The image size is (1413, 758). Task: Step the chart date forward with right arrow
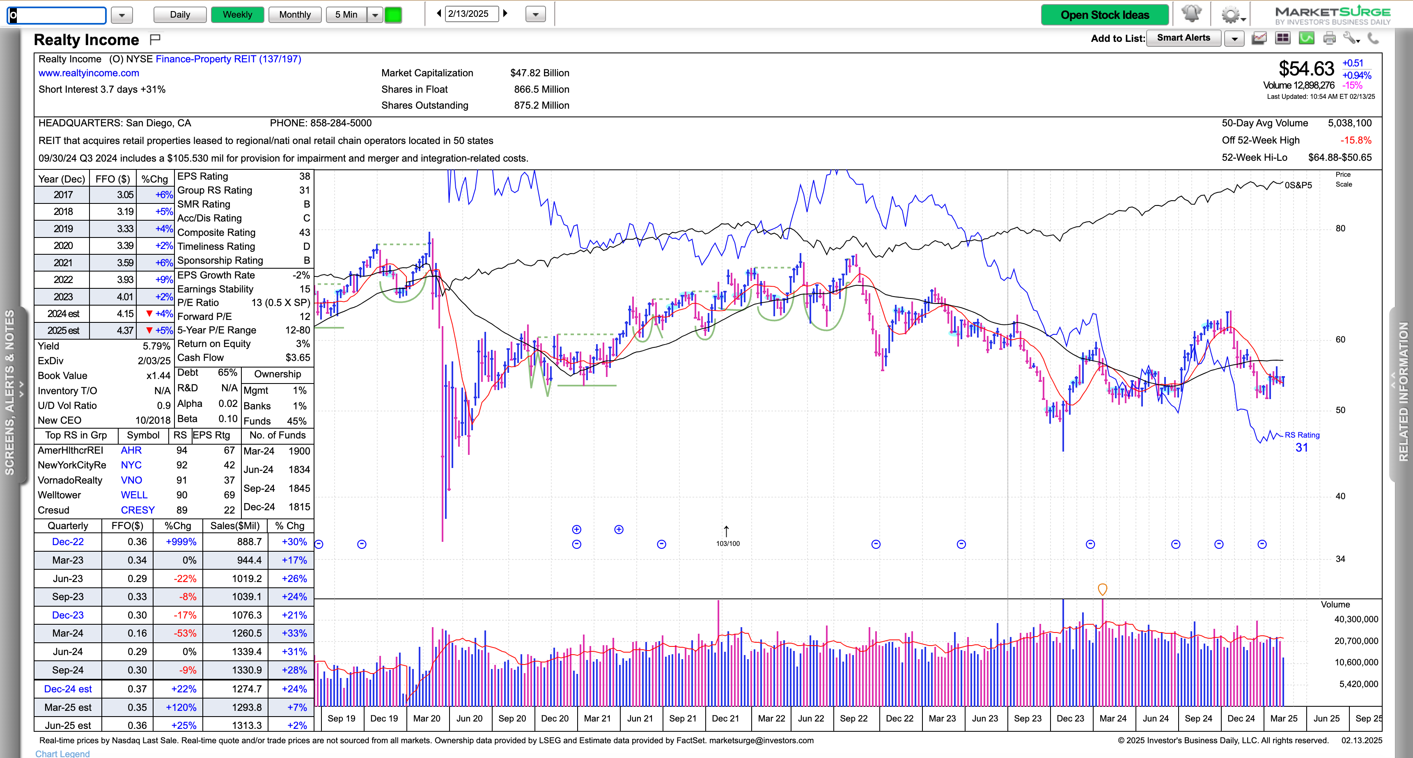click(505, 14)
